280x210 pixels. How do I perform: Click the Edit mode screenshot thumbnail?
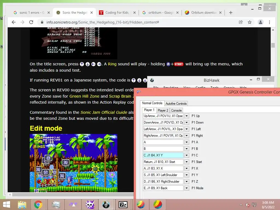pyautogui.click(x=73, y=163)
